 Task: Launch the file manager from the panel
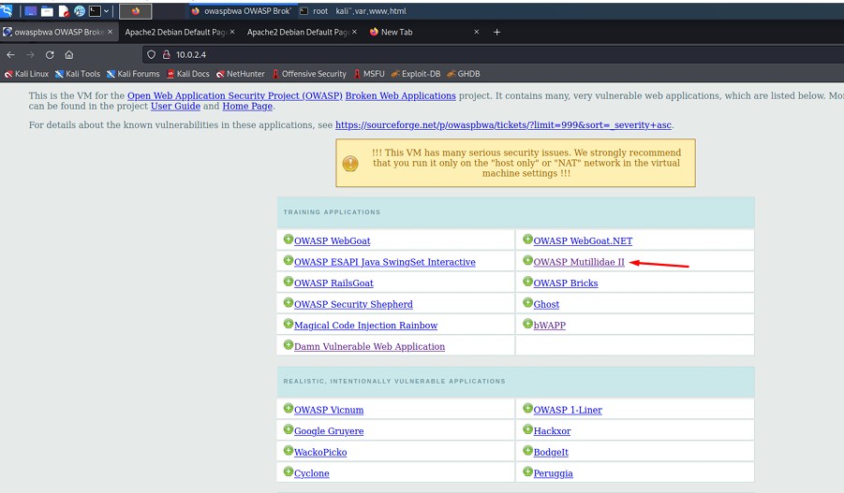pos(48,10)
